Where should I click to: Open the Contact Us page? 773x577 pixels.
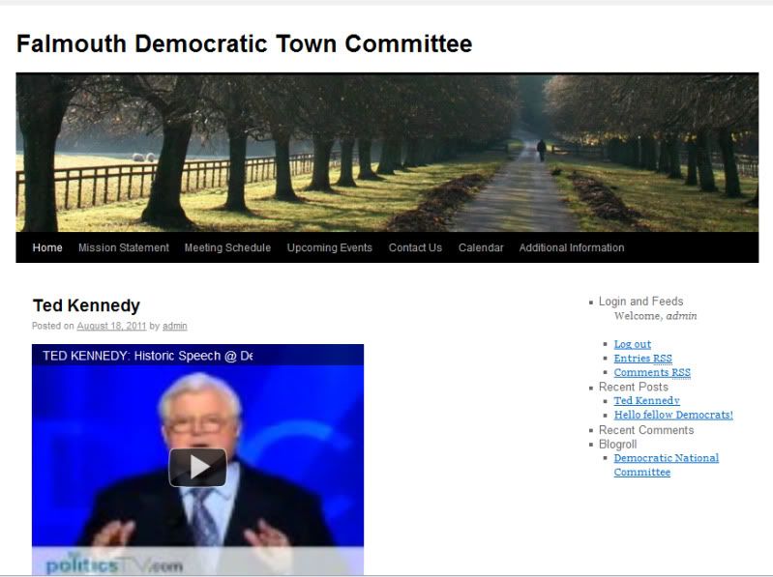click(415, 248)
